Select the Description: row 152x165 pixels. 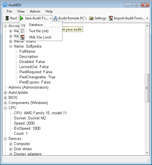tap(29, 57)
